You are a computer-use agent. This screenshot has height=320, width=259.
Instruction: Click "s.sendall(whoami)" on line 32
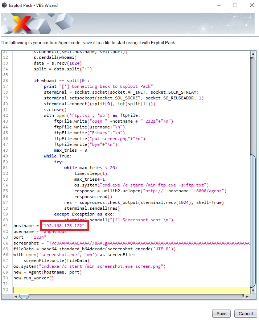click(55, 57)
